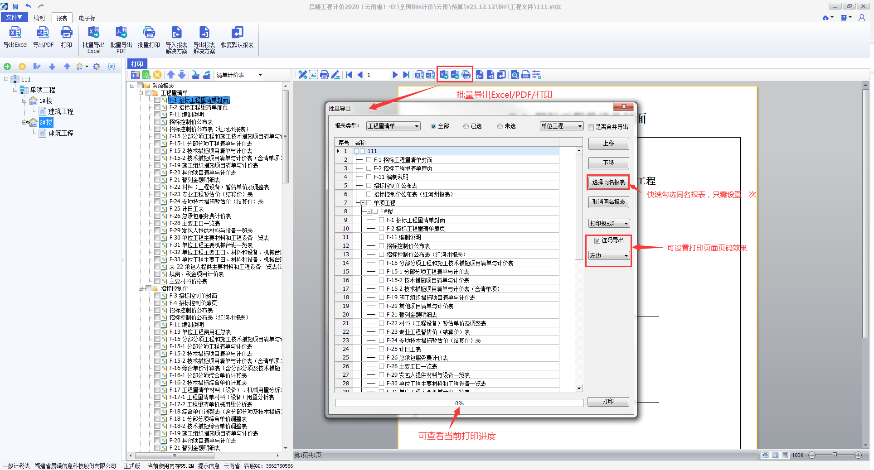Click the edit pencil icon in project toolbar
874x470 pixels.
37,67
